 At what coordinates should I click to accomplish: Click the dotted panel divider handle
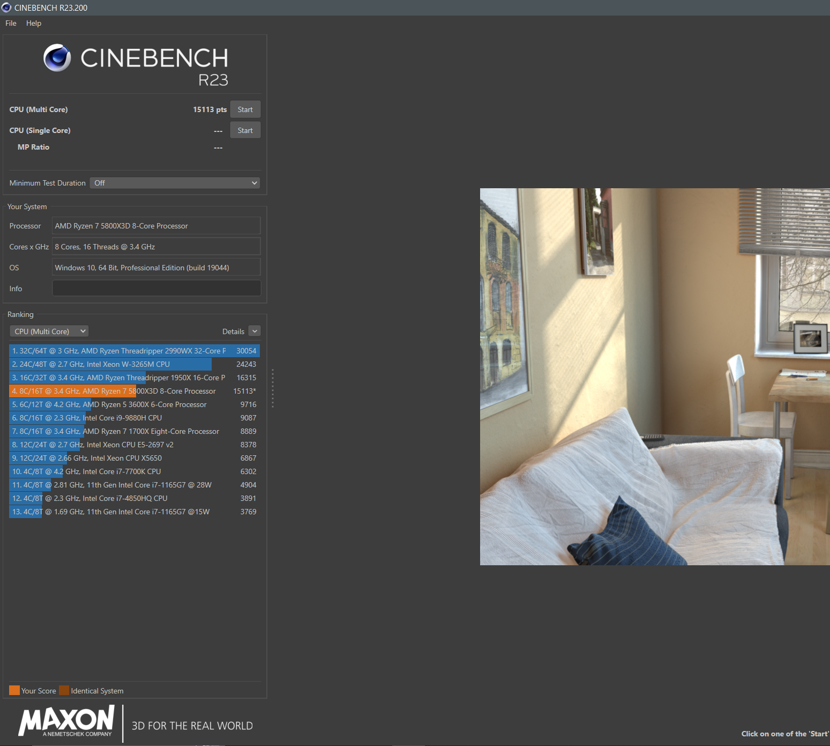[273, 388]
